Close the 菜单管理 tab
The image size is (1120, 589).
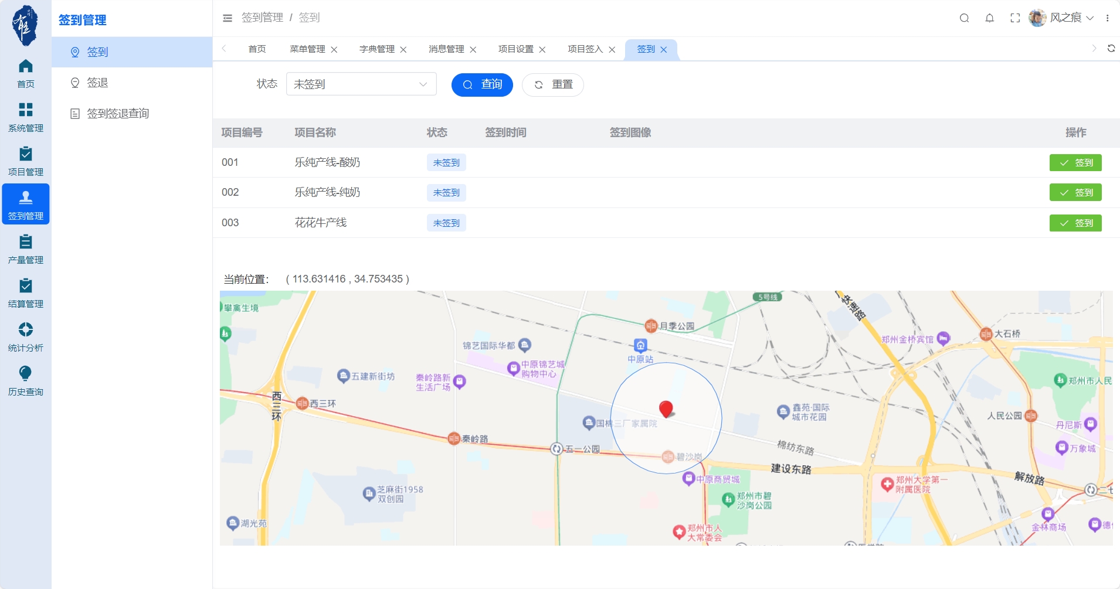click(x=334, y=50)
